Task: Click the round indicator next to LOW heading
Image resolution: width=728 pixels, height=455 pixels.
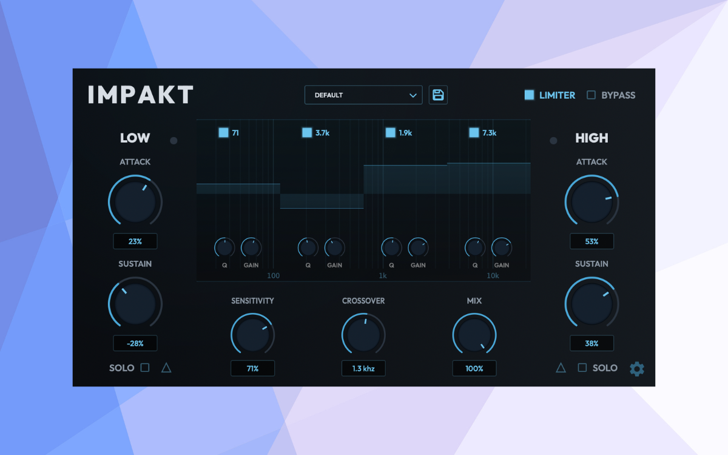Action: point(174,141)
